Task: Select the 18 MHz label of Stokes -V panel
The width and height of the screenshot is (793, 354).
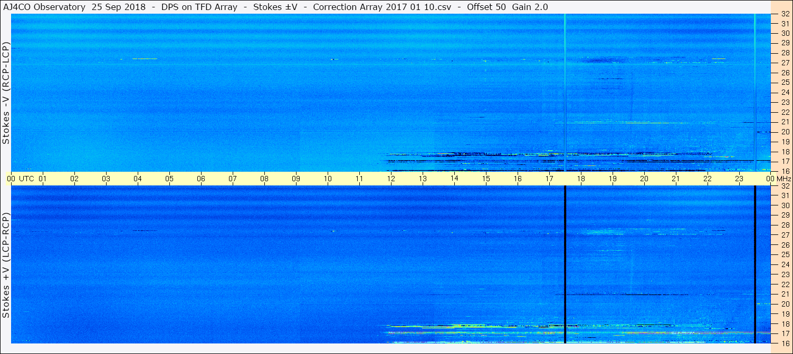Action: (x=785, y=151)
